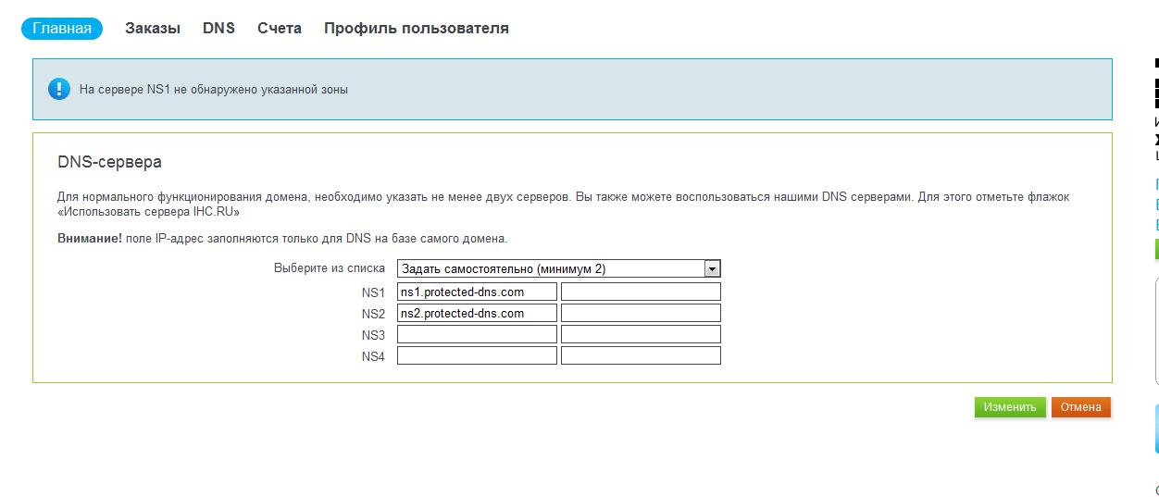Expand the Выберите из списка dropdown
Image resolution: width=1159 pixels, height=497 pixels.
tap(559, 269)
